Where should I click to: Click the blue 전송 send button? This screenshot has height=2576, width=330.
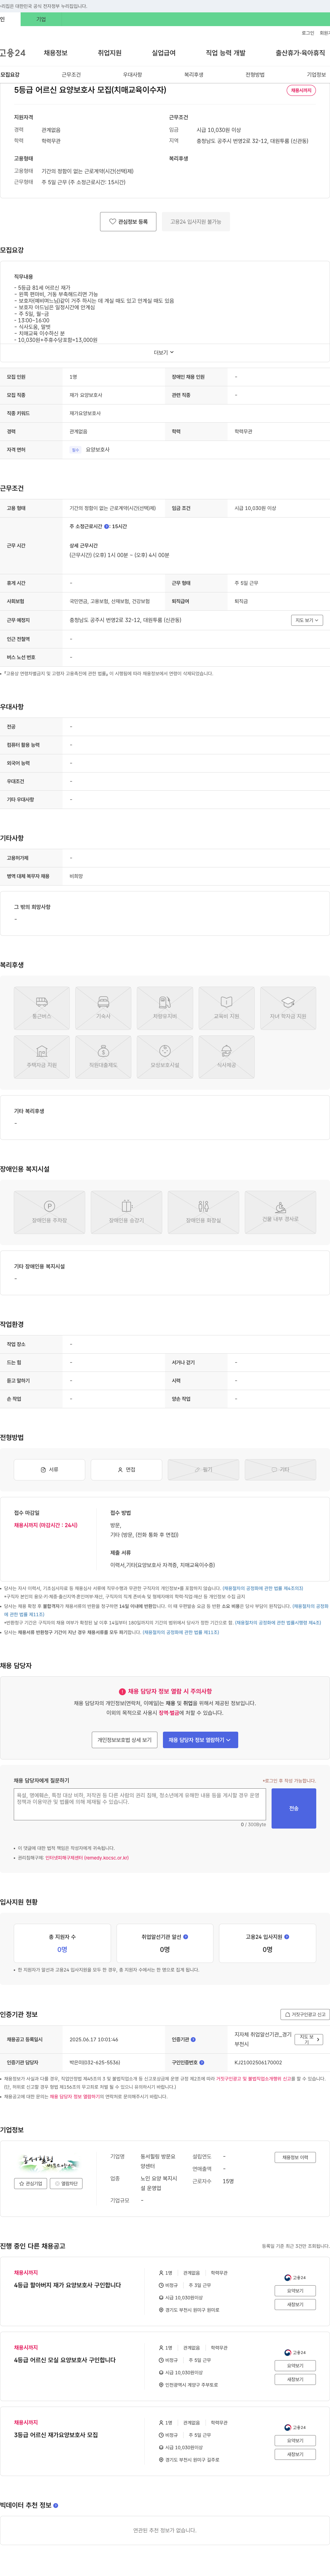tap(294, 1808)
